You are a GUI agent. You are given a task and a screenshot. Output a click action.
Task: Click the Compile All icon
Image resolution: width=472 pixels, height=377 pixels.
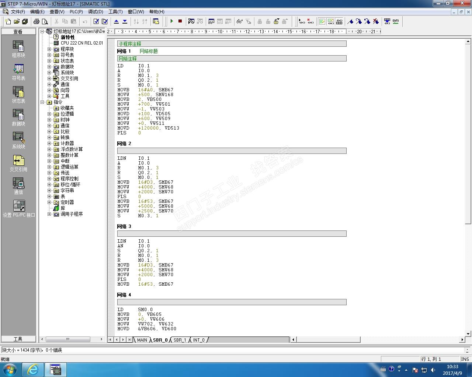pos(105,21)
